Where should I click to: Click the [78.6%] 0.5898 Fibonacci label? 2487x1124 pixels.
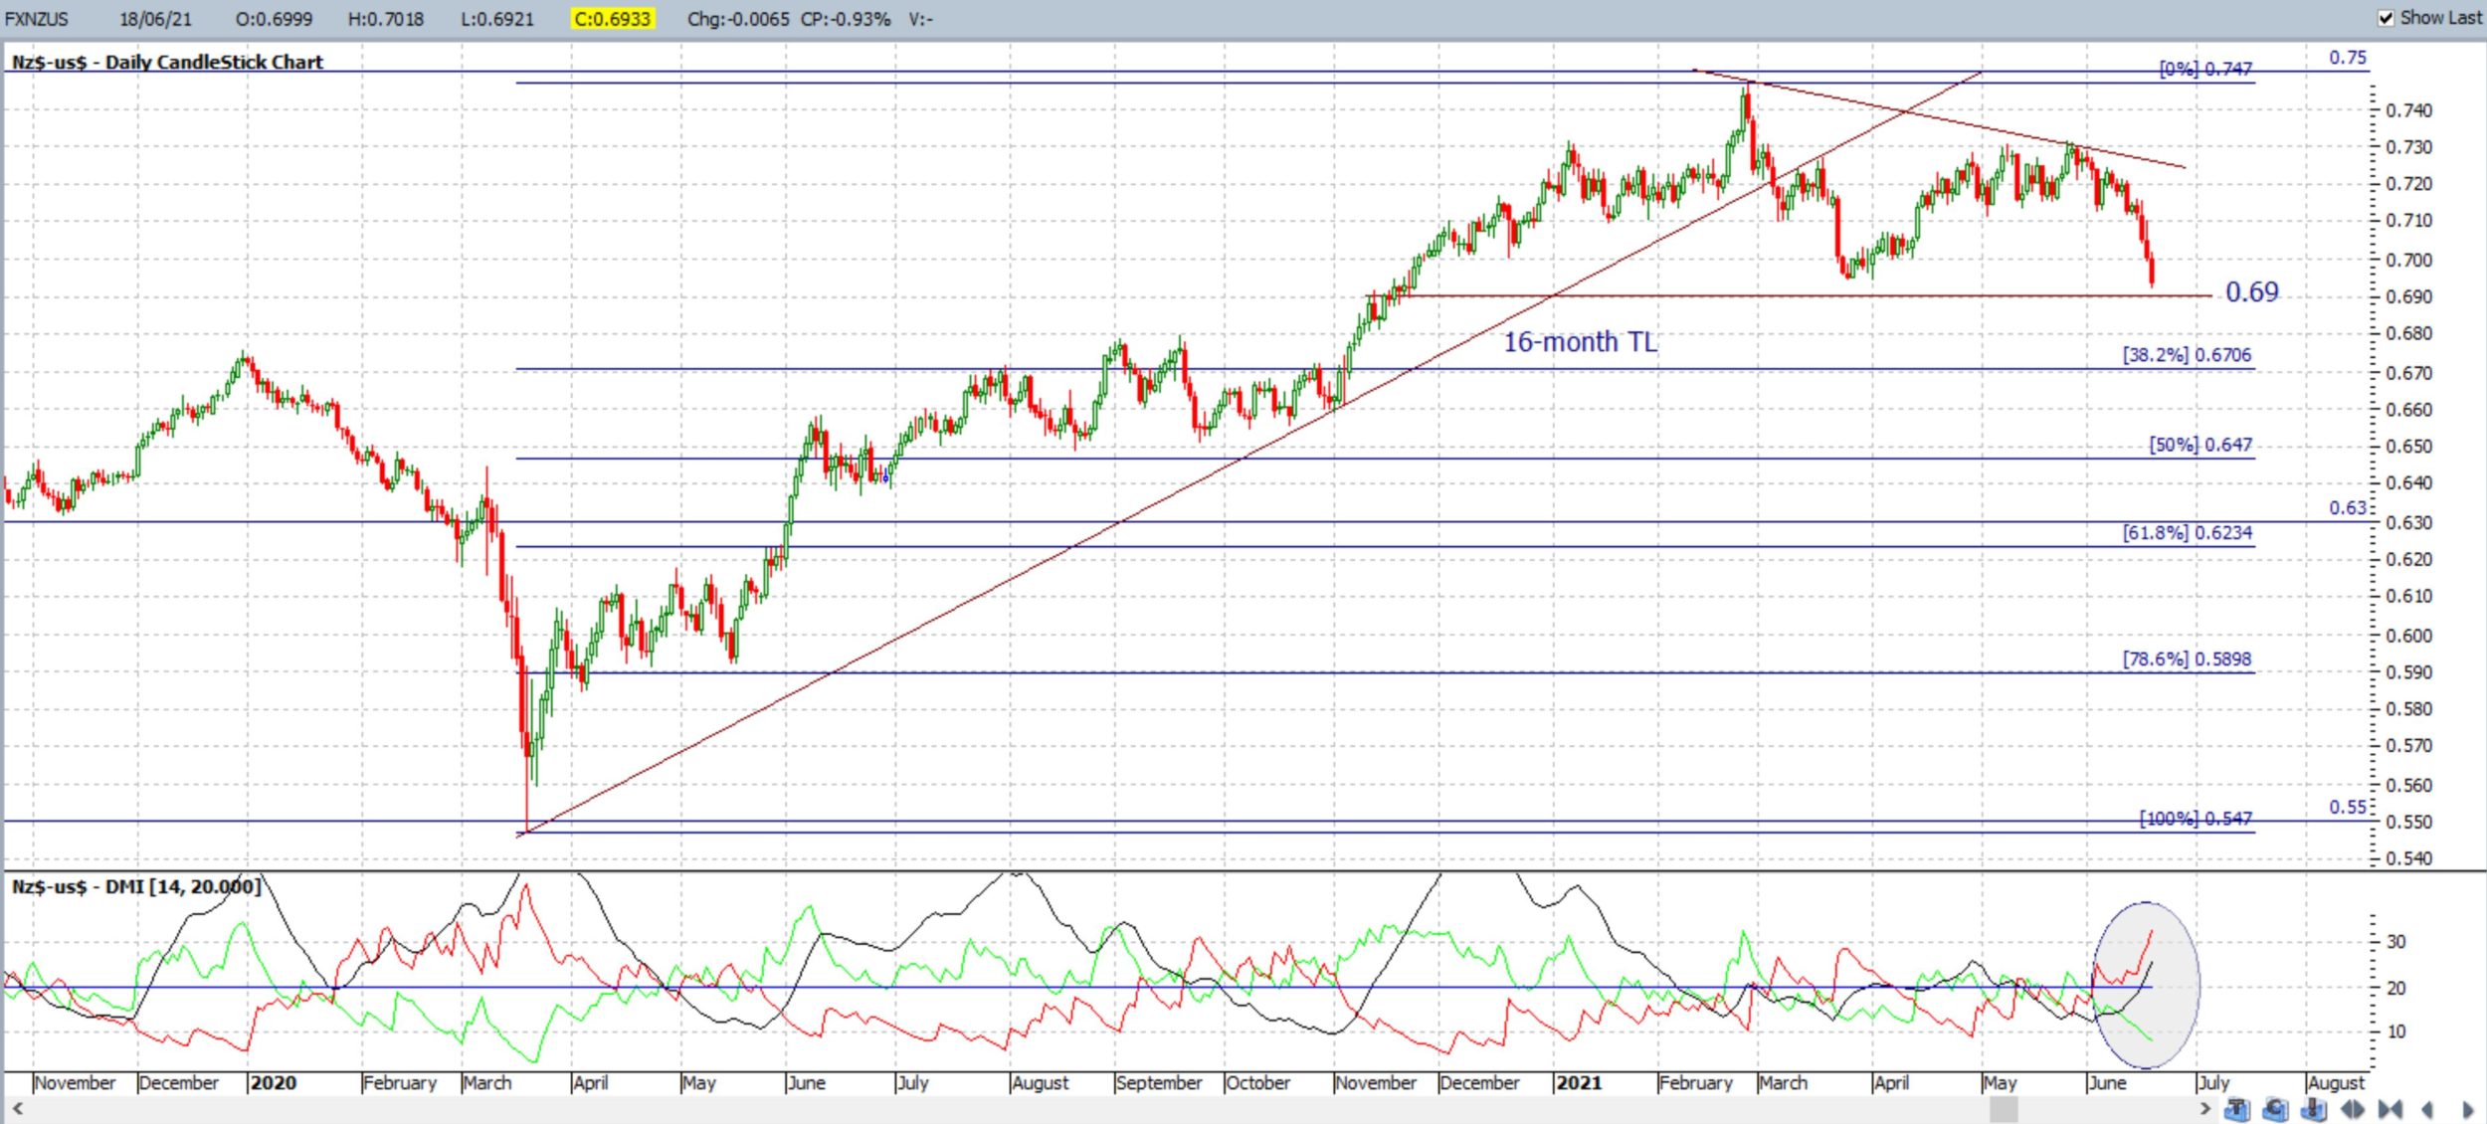(x=2187, y=658)
